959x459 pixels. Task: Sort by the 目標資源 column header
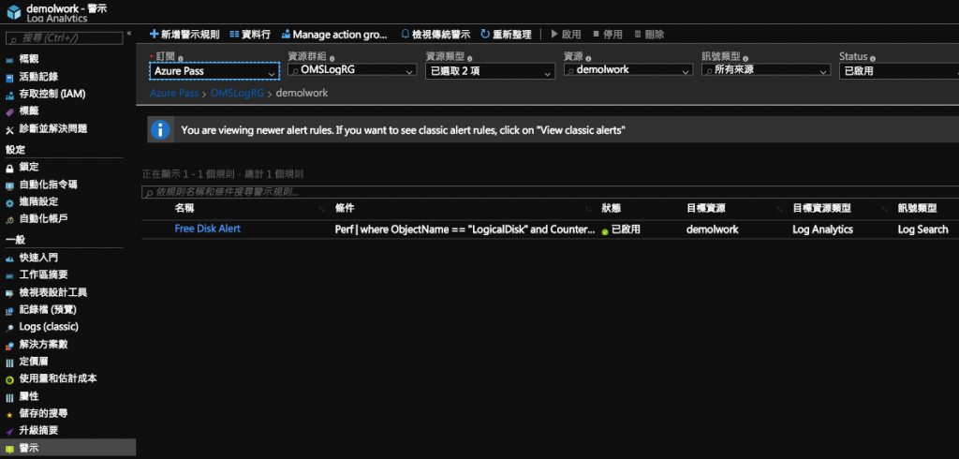pos(706,209)
